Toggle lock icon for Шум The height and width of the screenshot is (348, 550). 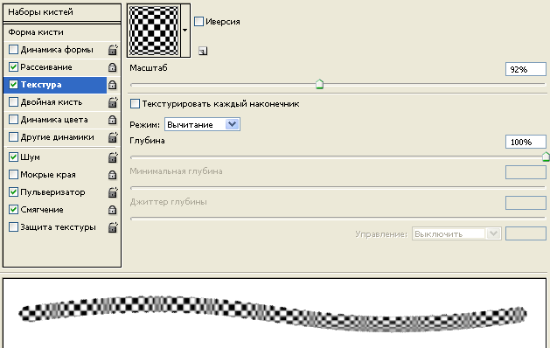(113, 157)
